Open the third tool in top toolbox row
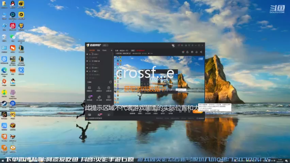290x163 pixels. [x=108, y=89]
